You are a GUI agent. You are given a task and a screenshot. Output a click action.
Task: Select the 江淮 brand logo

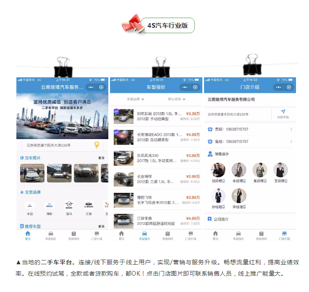click(89, 205)
